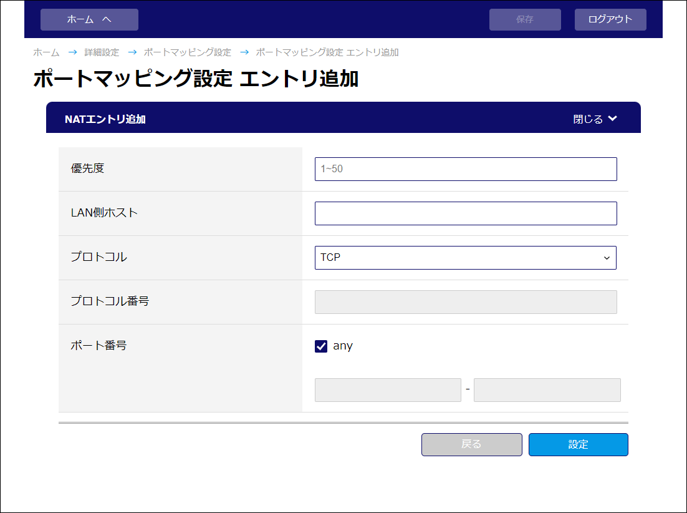
Task: Expand the プロトコル dropdown showing TCP
Action: pyautogui.click(x=466, y=258)
